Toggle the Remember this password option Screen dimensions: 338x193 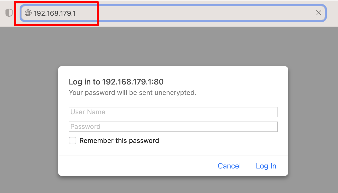pos(73,140)
